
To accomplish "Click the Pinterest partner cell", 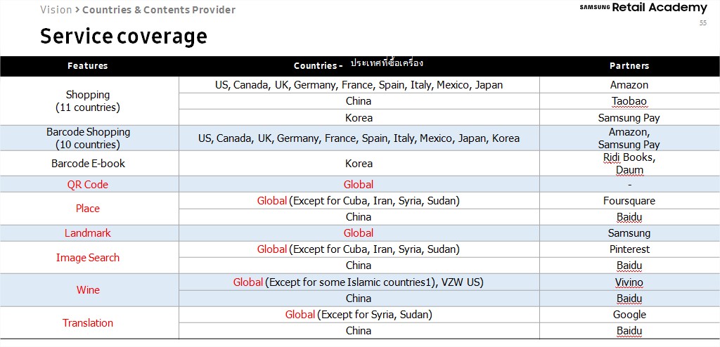I will tap(629, 249).
